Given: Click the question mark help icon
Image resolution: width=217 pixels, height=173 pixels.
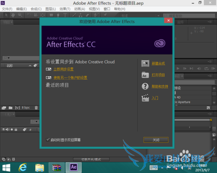Looking at the screenshot, I should click(x=145, y=86).
